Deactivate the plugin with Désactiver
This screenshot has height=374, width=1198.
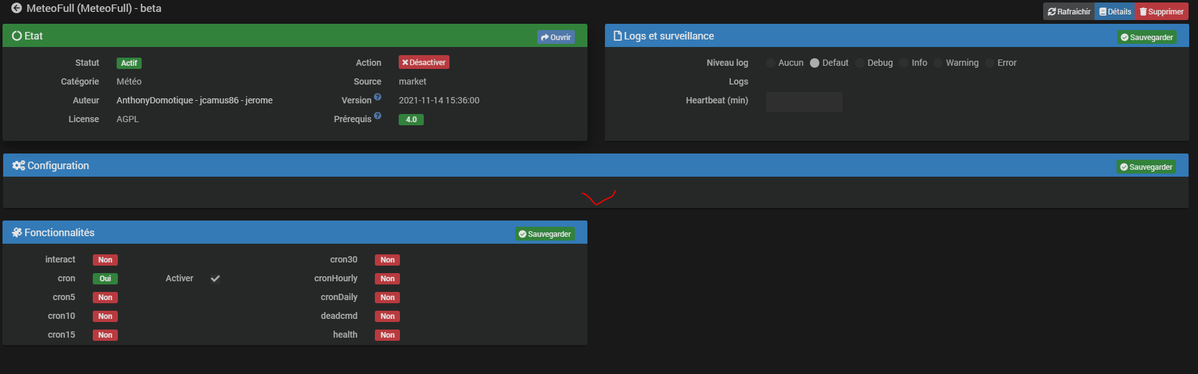(x=424, y=62)
